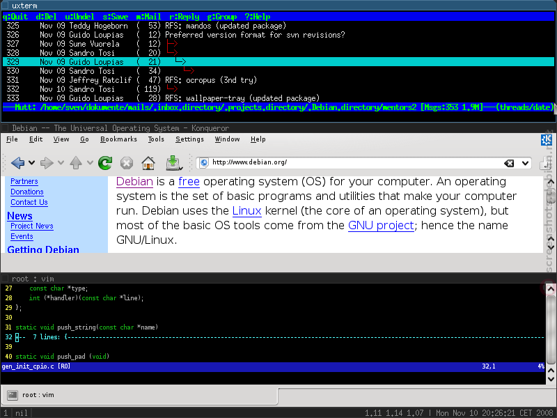The image size is (557, 418).
Task: Click the green download arrow toolbar icon
Action: pyautogui.click(x=173, y=163)
